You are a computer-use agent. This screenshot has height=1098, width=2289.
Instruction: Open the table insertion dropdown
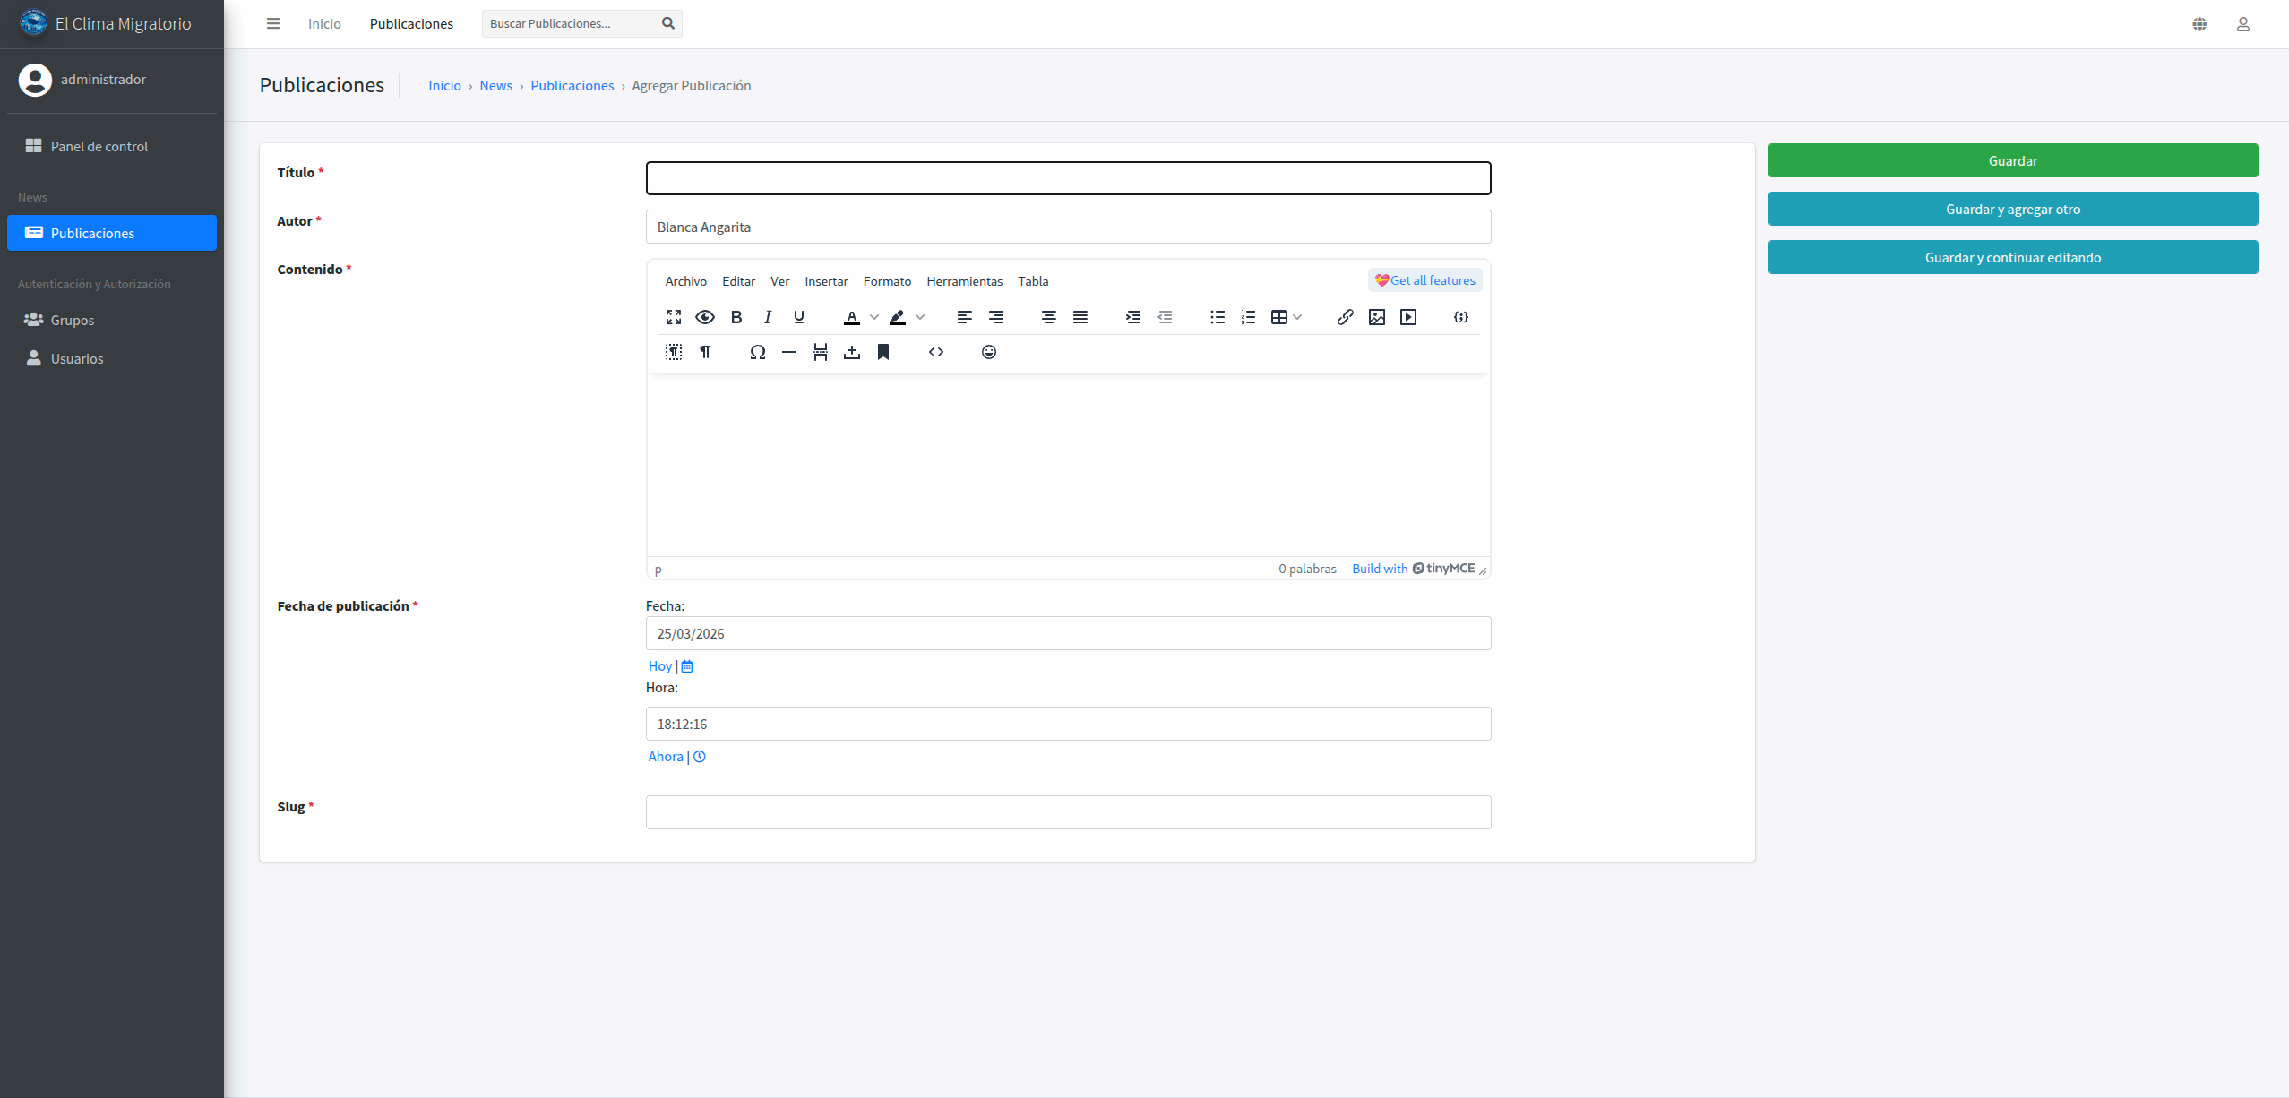[1297, 316]
